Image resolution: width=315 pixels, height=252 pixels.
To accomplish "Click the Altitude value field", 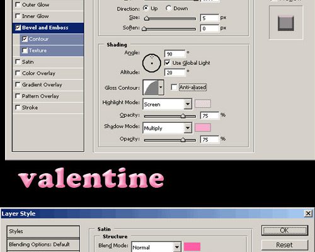I will click(175, 72).
